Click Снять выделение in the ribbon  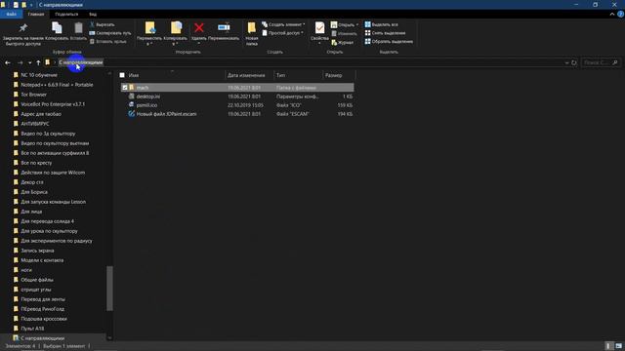click(385, 33)
